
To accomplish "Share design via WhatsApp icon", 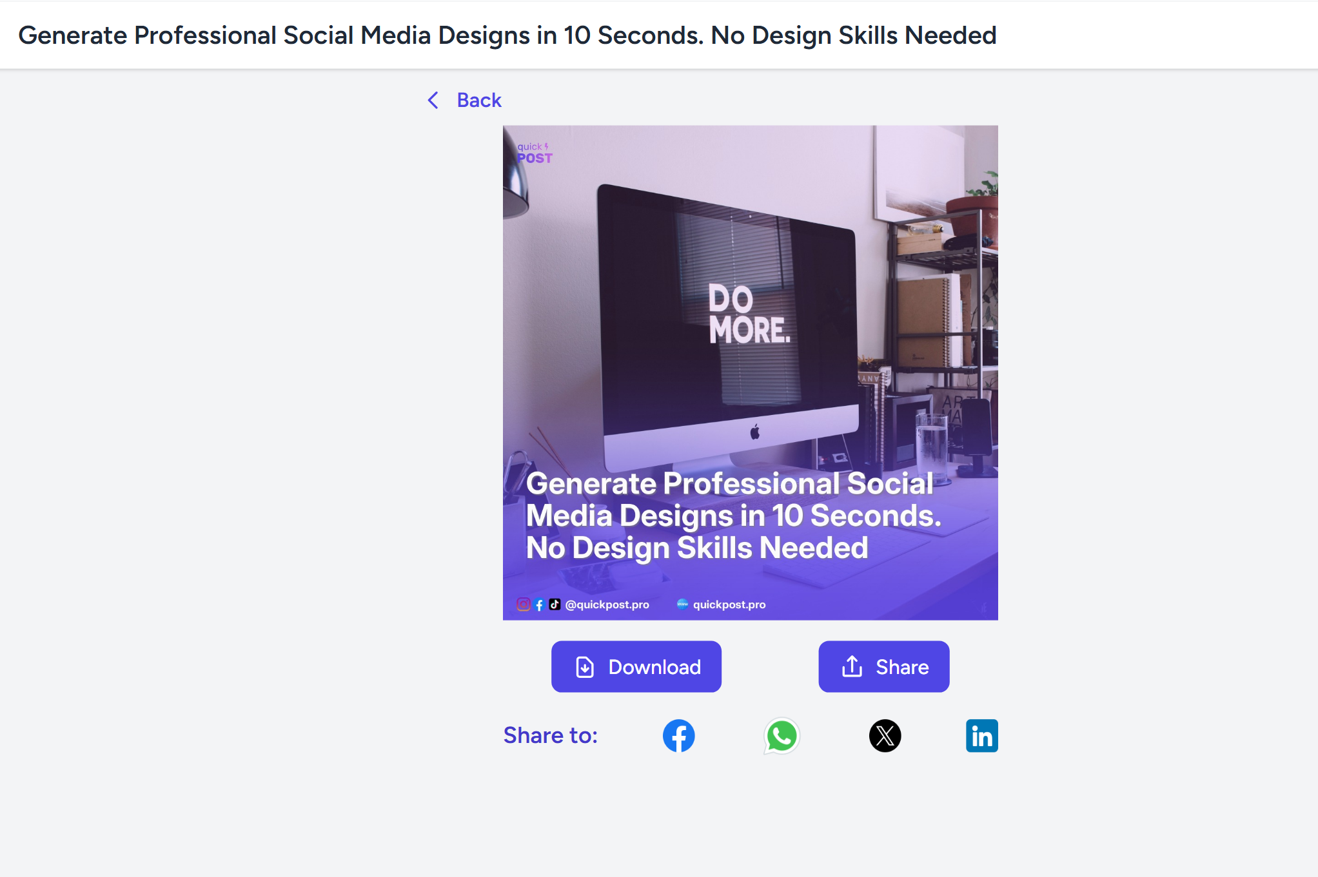I will click(x=782, y=735).
